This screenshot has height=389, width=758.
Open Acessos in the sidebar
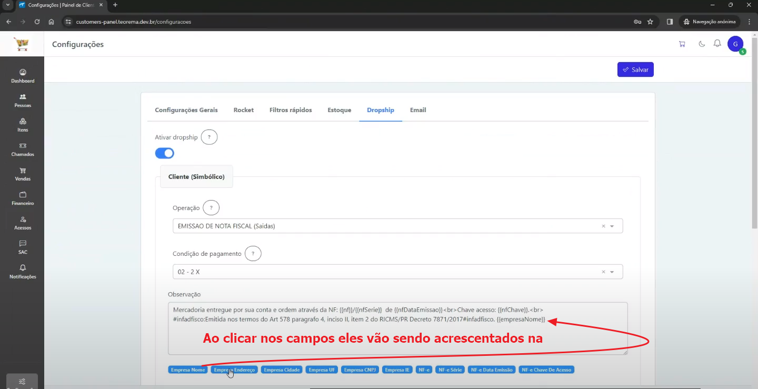coord(23,223)
